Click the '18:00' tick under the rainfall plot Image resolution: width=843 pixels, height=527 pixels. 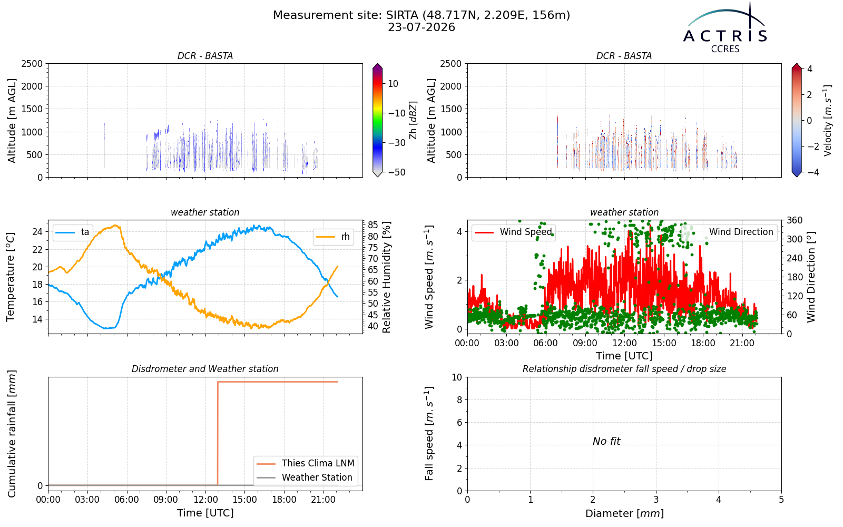tap(284, 500)
